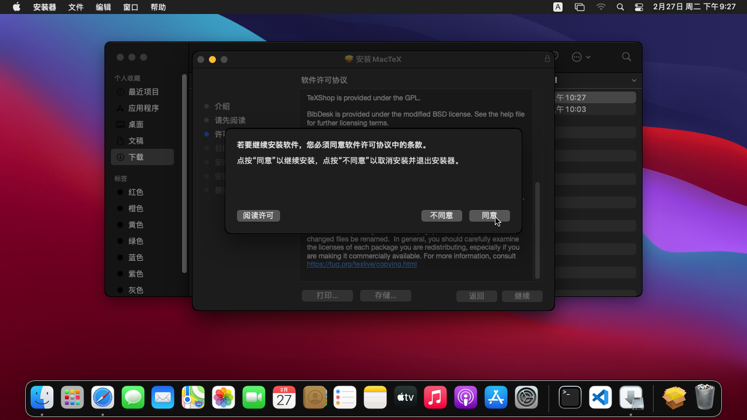This screenshot has height=420, width=747.
Task: Open the tug.org texlive copying link
Action: tap(362, 264)
